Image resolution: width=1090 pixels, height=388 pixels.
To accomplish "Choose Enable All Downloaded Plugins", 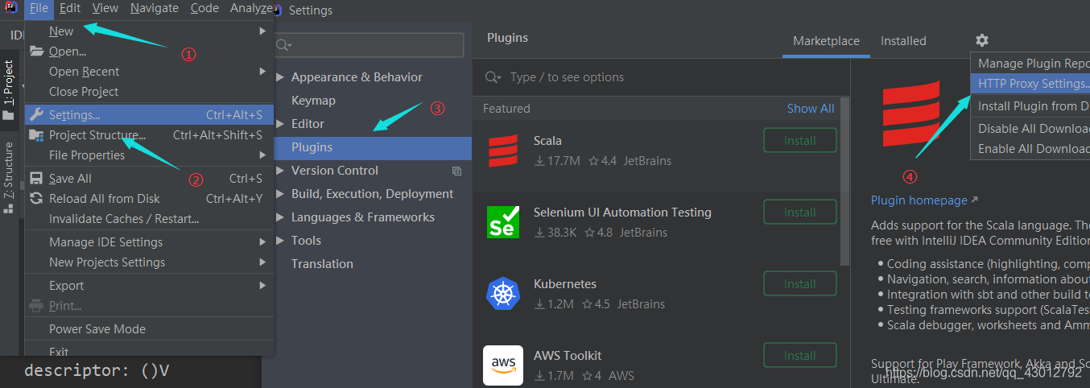I will (1030, 149).
